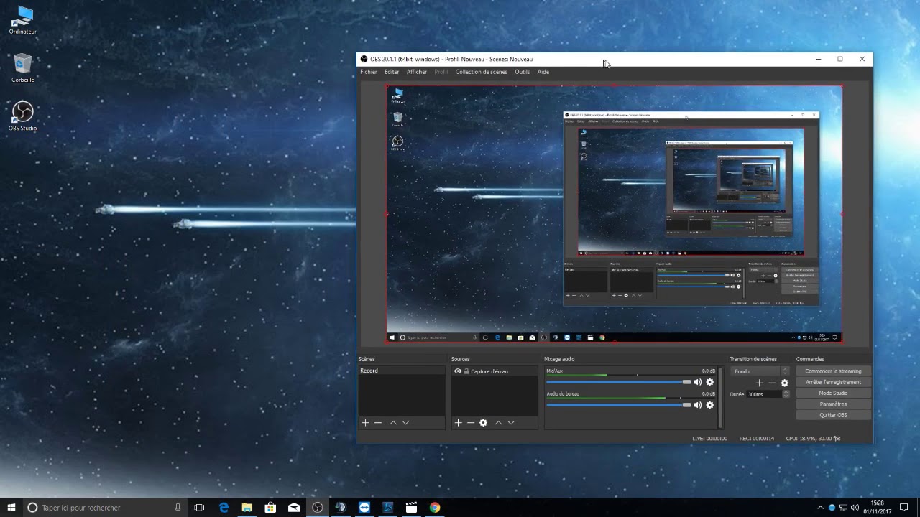The height and width of the screenshot is (517, 920).
Task: Open TeamViewer from the taskbar
Action: point(364,507)
